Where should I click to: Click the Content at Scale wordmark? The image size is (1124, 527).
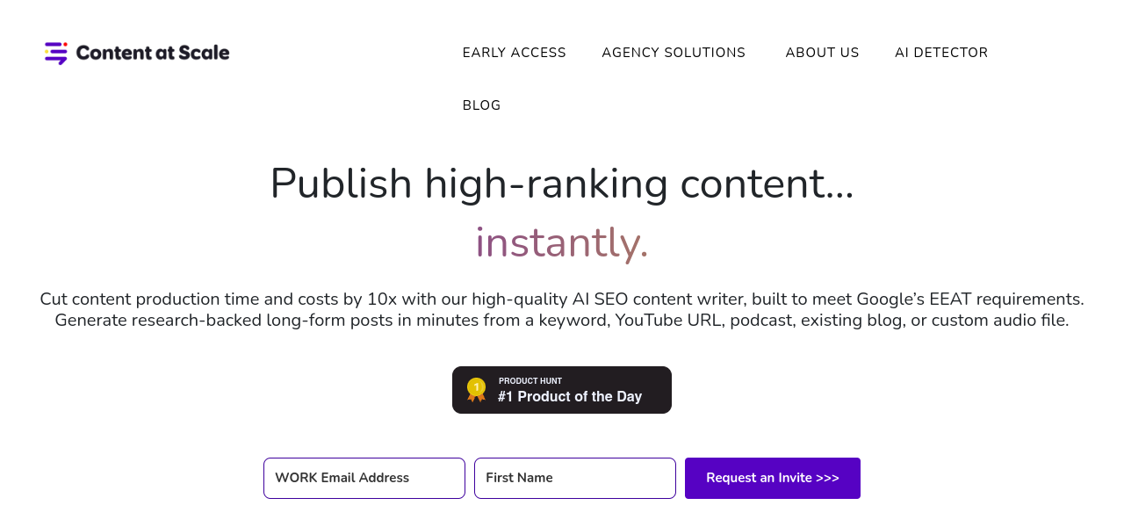coord(153,53)
